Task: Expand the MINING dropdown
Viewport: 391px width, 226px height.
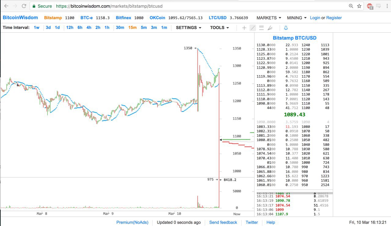Action: [x=297, y=18]
